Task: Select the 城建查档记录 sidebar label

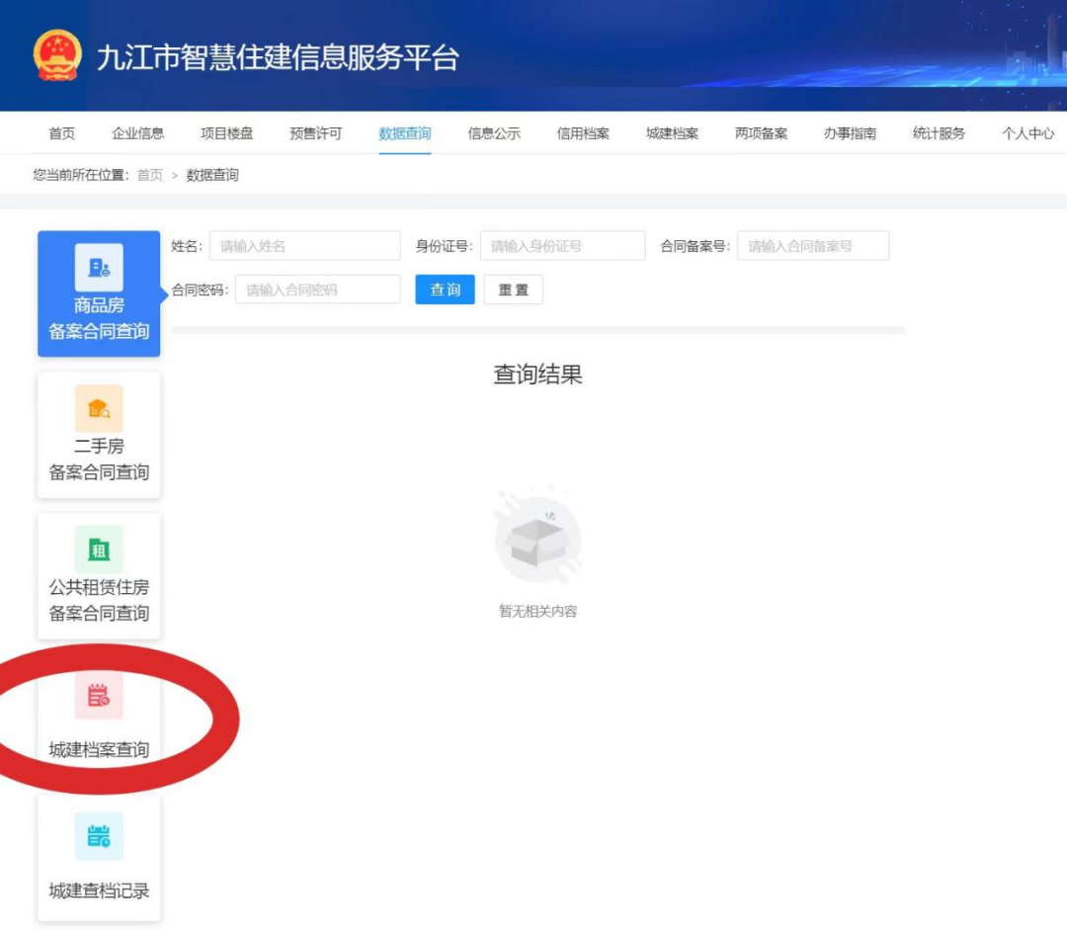Action: click(99, 890)
